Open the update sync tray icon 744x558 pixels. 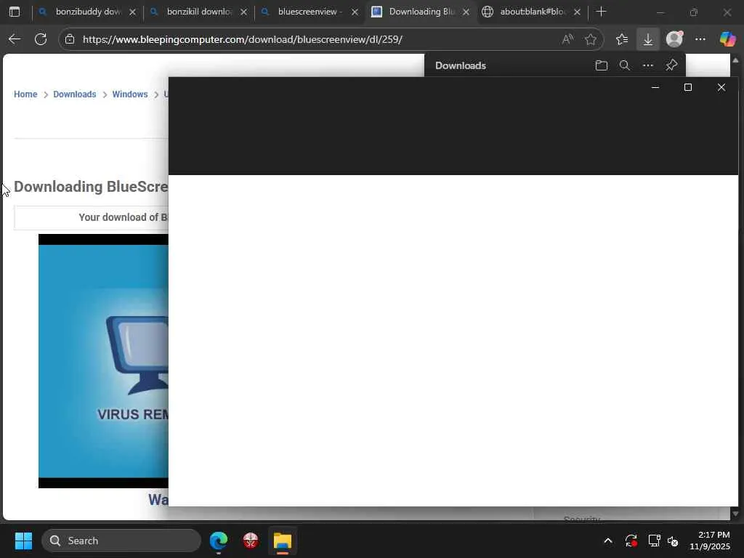point(631,541)
